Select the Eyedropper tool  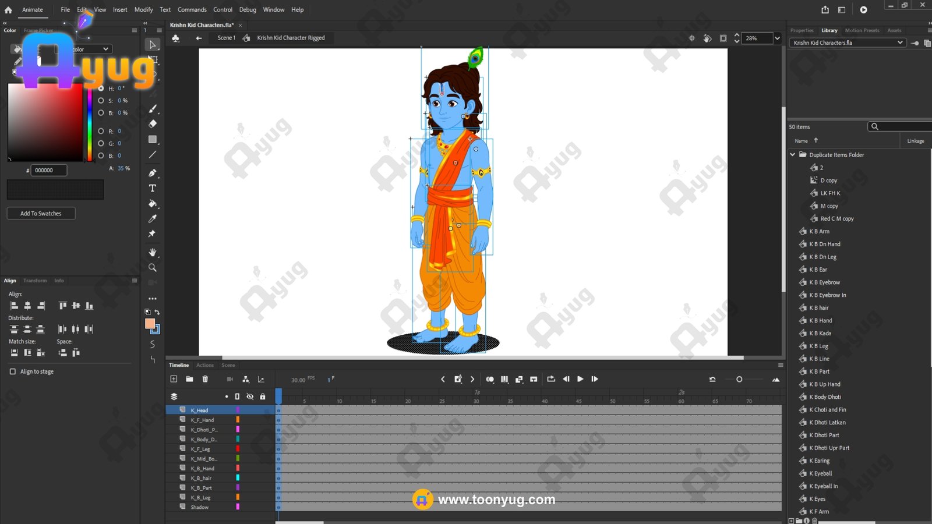pyautogui.click(x=153, y=218)
